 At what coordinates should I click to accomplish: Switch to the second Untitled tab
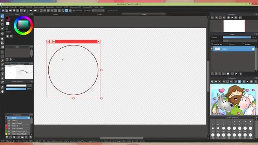click(100, 14)
